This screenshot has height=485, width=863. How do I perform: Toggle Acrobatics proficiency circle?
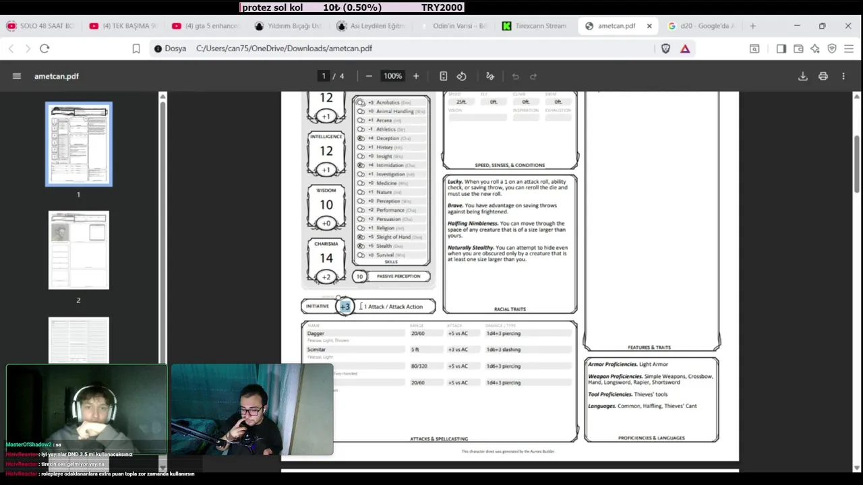pyautogui.click(x=361, y=102)
